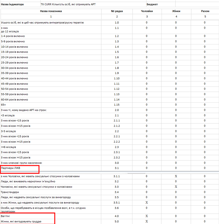Select 'Жінки, які вигодовують груддю' label cell

tap(51, 222)
